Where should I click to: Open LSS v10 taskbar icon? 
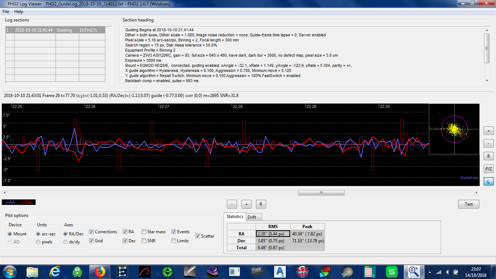(x=302, y=272)
